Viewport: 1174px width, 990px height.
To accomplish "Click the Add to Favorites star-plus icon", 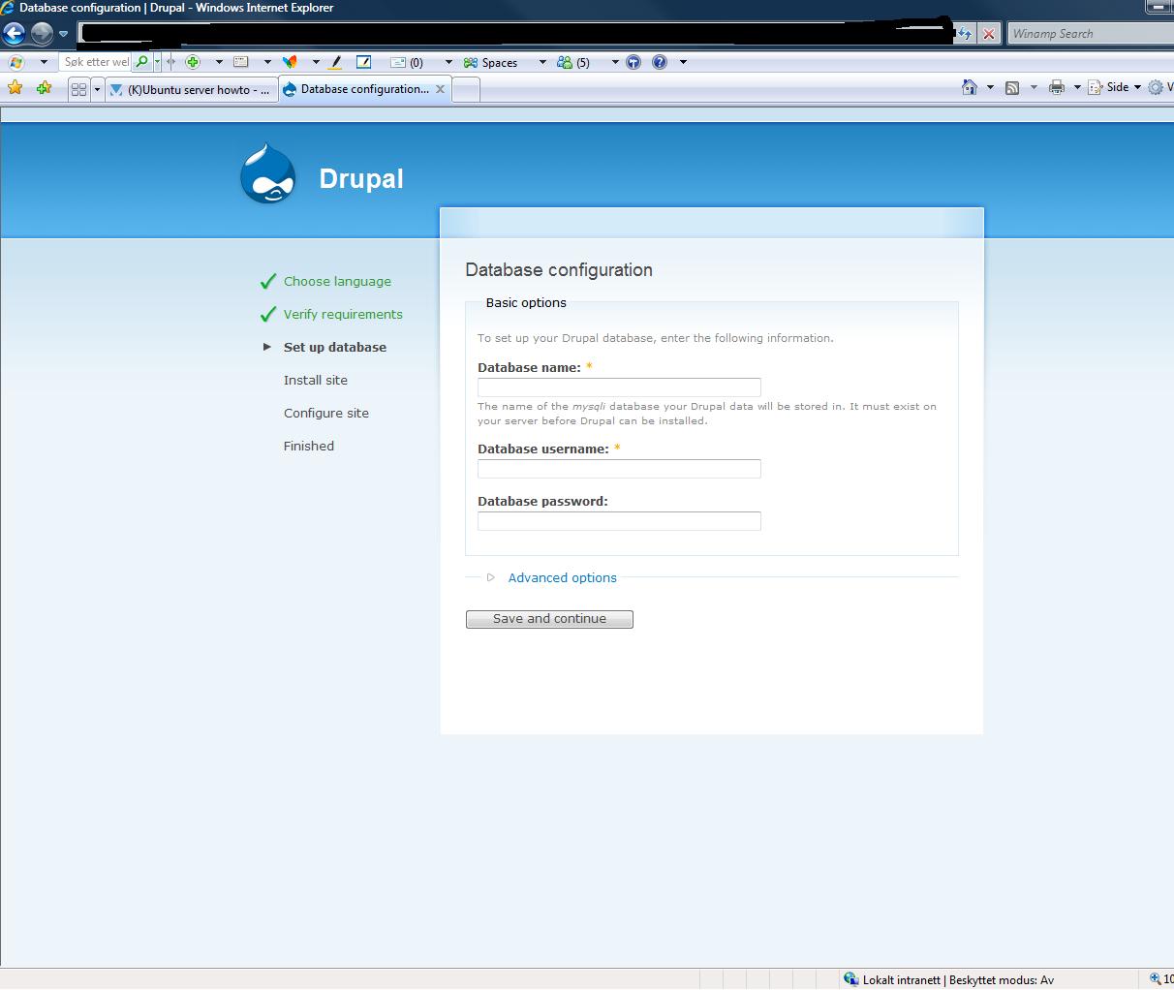I will coord(44,88).
